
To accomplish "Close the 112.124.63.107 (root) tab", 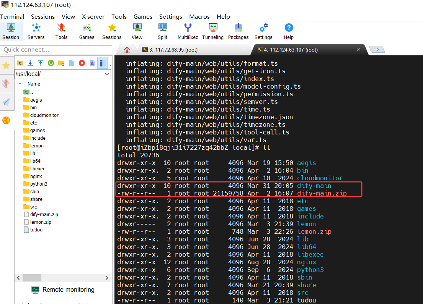I will click(x=359, y=50).
